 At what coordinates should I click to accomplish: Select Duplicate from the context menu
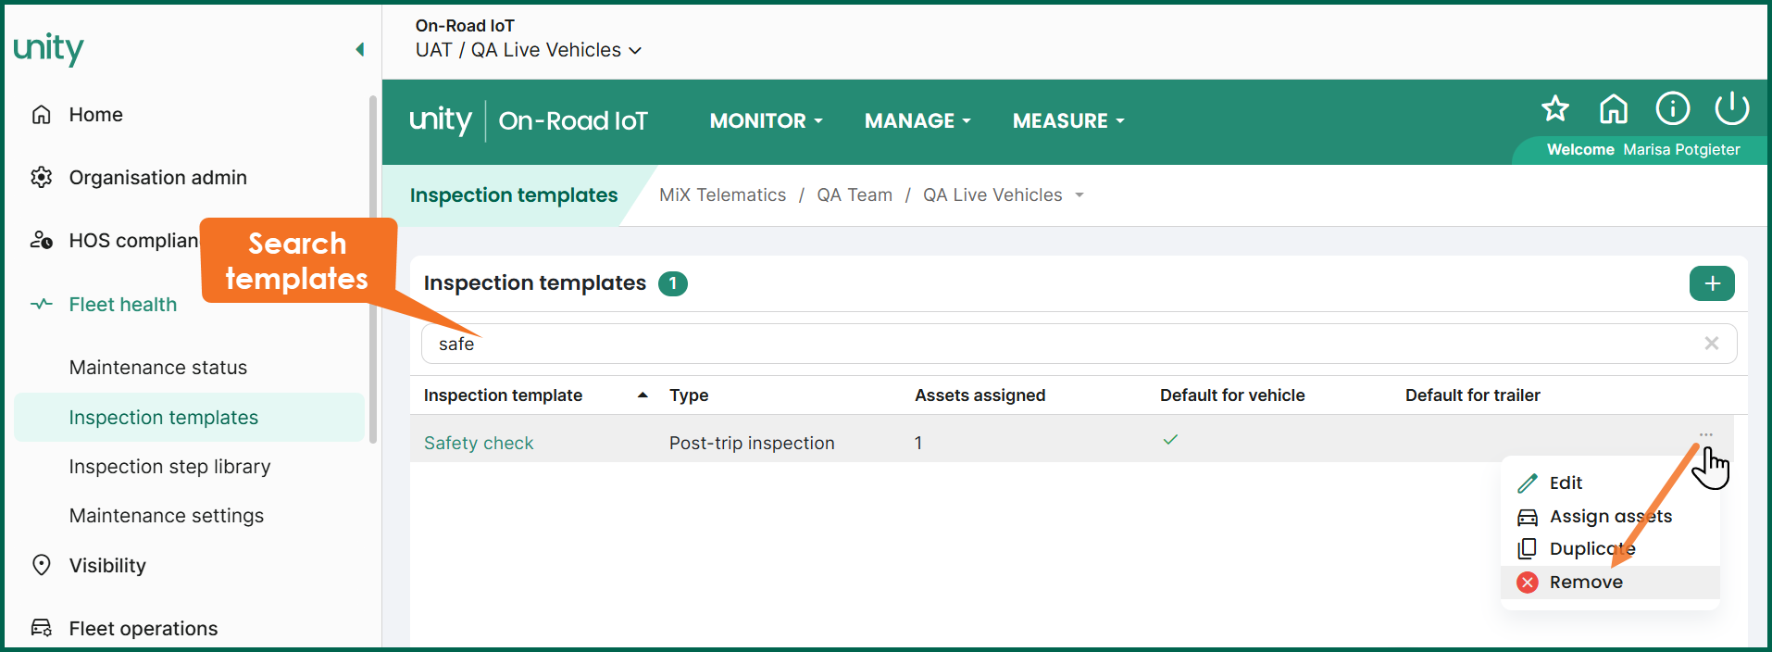1591,549
